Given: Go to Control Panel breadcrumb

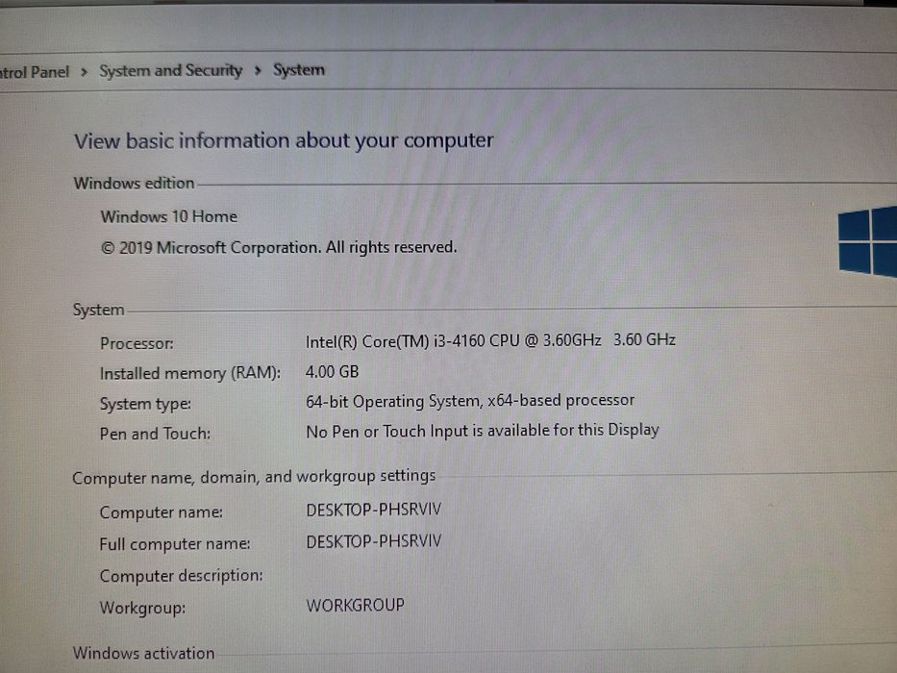Looking at the screenshot, I should [35, 72].
